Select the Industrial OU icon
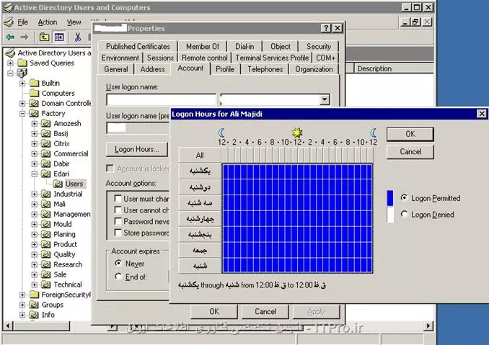 tap(46, 194)
